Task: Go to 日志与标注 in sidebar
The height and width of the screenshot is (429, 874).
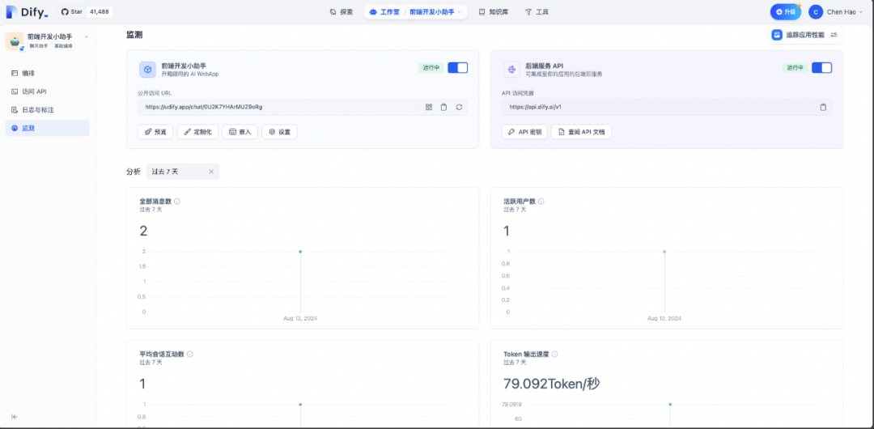Action: pos(48,110)
